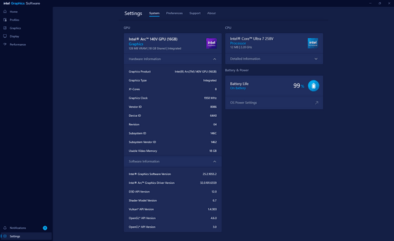
Task: Click the OS Power Settings external arrow
Action: click(x=316, y=103)
